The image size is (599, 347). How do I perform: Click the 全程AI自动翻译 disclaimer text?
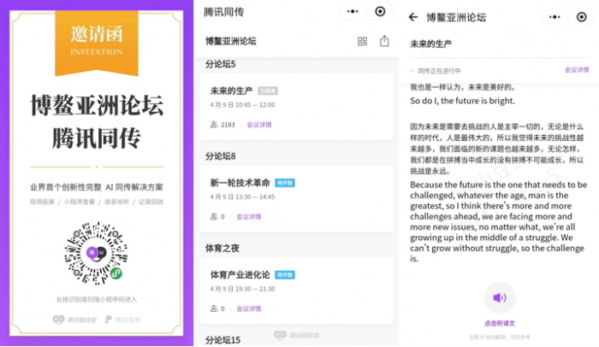499,337
